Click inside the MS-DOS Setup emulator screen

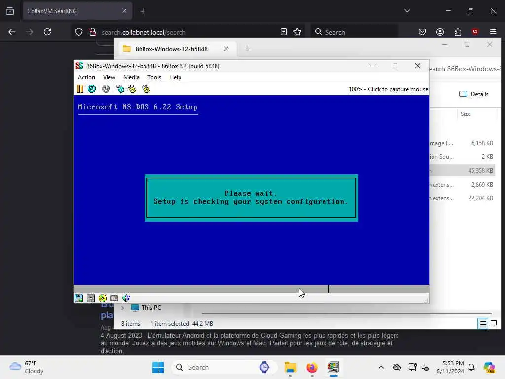[x=251, y=190]
